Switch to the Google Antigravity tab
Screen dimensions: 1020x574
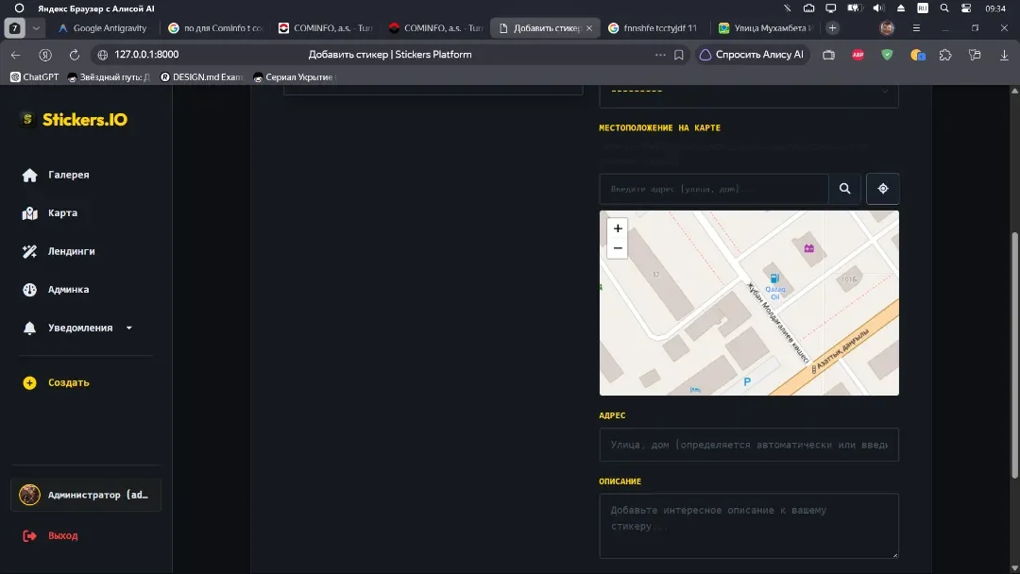point(103,28)
